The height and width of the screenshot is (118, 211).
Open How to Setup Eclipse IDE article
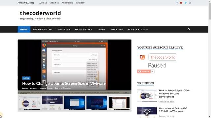click(x=174, y=94)
